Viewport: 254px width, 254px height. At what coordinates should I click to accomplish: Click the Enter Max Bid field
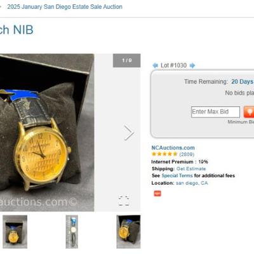[215, 112]
